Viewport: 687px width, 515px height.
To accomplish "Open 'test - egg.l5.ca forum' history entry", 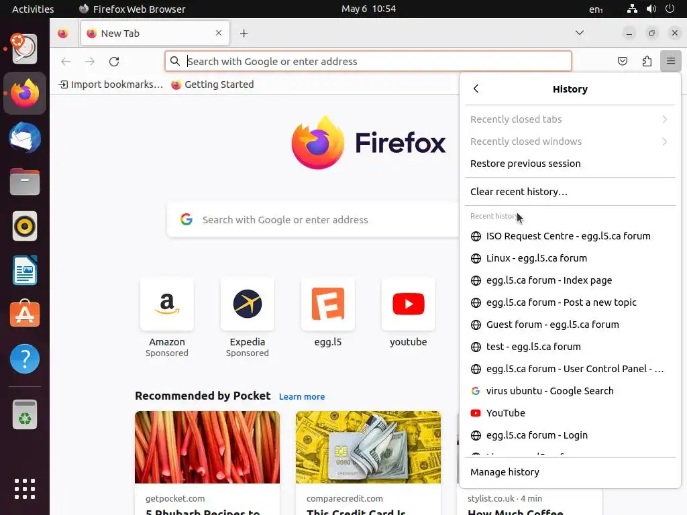I will point(570,347).
